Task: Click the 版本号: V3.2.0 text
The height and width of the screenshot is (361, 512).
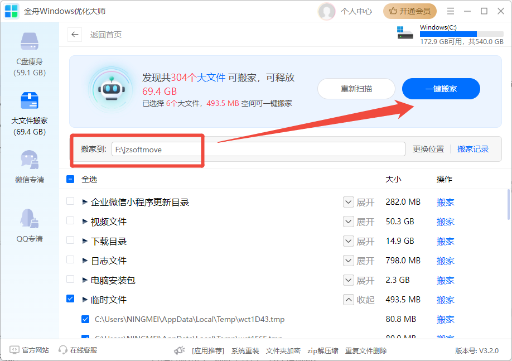Action: click(x=477, y=351)
